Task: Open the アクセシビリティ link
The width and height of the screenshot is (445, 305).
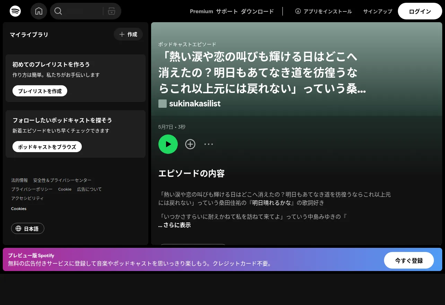Action: pyautogui.click(x=27, y=198)
